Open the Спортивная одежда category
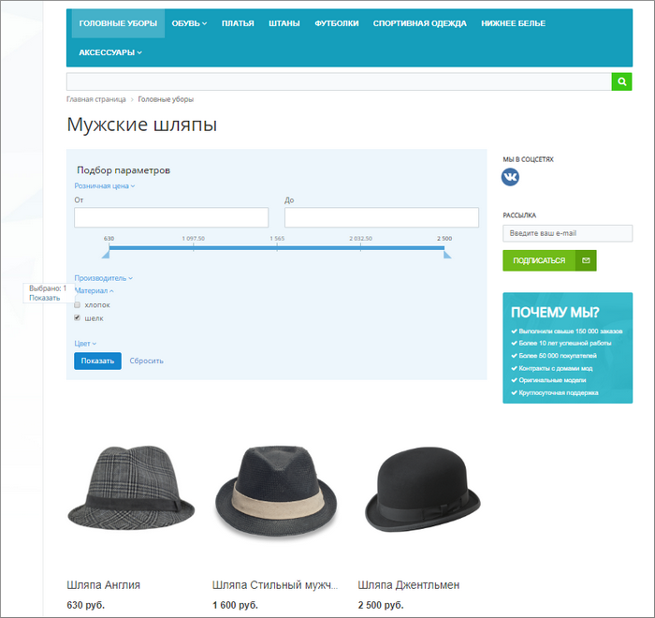The height and width of the screenshot is (618, 655). [x=419, y=23]
